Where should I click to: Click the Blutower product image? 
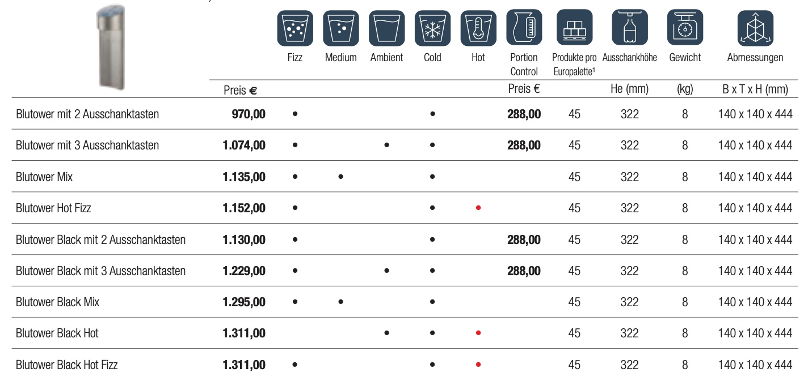(x=111, y=46)
